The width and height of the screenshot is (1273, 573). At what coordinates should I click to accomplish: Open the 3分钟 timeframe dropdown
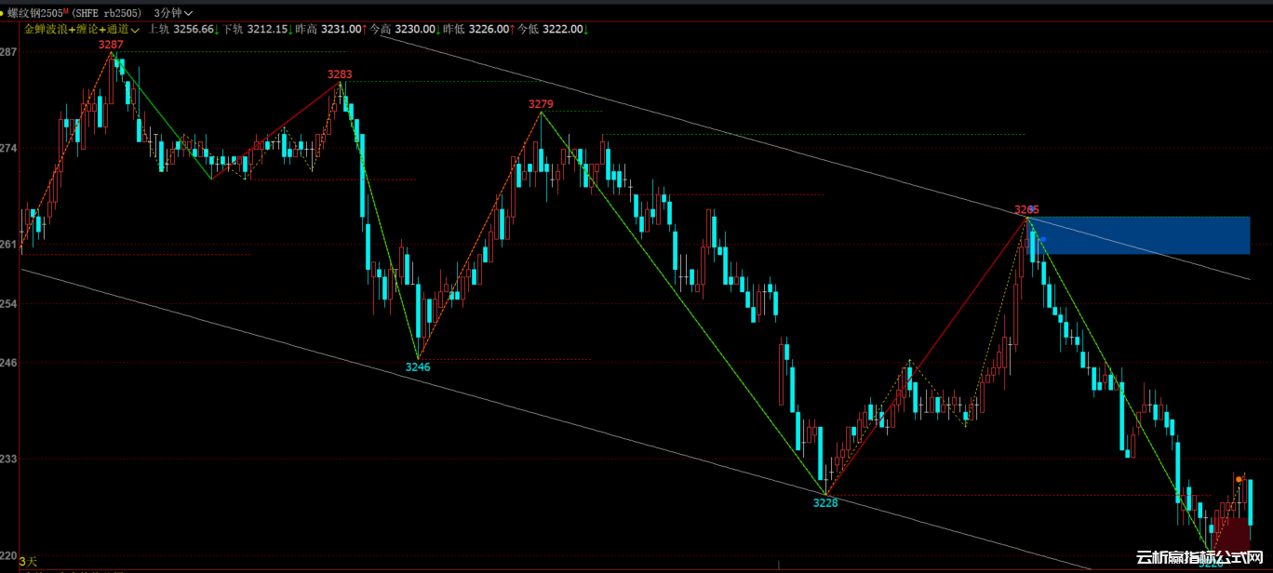pos(174,13)
